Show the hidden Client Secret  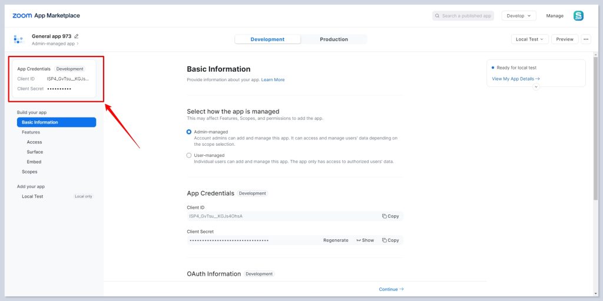point(365,240)
